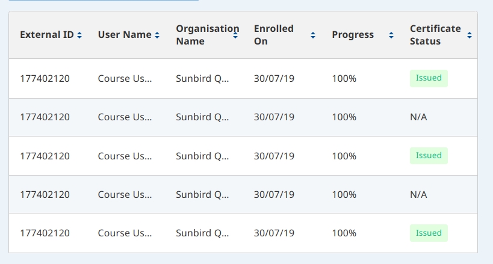Click the sort icon next to User Name

coord(157,35)
